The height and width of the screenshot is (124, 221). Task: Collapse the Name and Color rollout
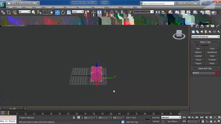click(x=205, y=68)
